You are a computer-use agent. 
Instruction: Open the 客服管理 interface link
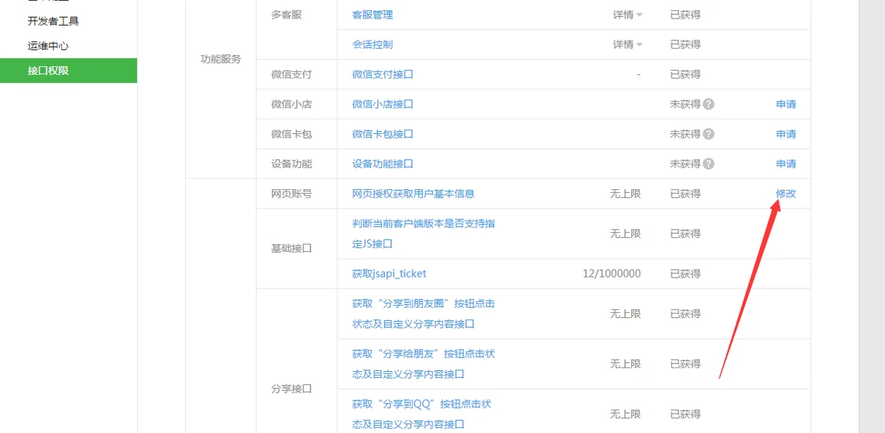372,15
